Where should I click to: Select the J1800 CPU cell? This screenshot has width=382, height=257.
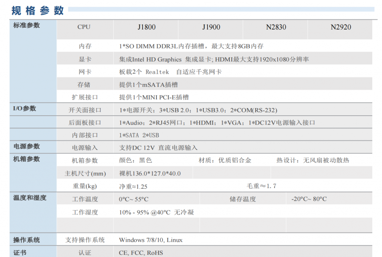(x=146, y=27)
